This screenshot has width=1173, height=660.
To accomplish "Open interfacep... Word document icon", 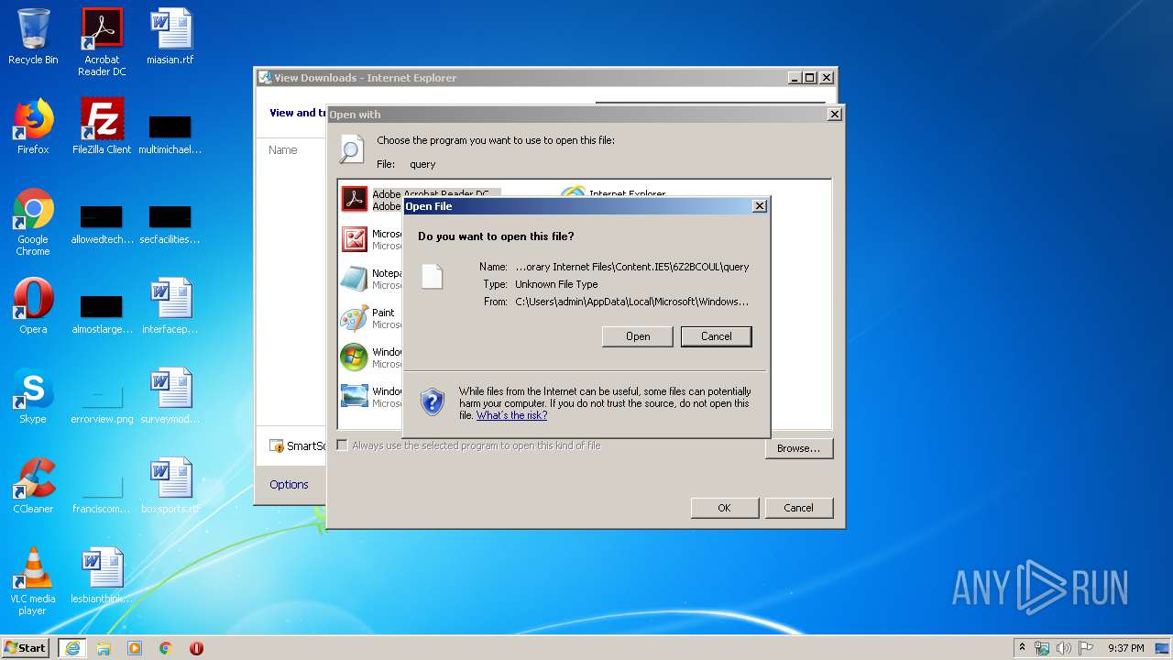I will pyautogui.click(x=170, y=306).
